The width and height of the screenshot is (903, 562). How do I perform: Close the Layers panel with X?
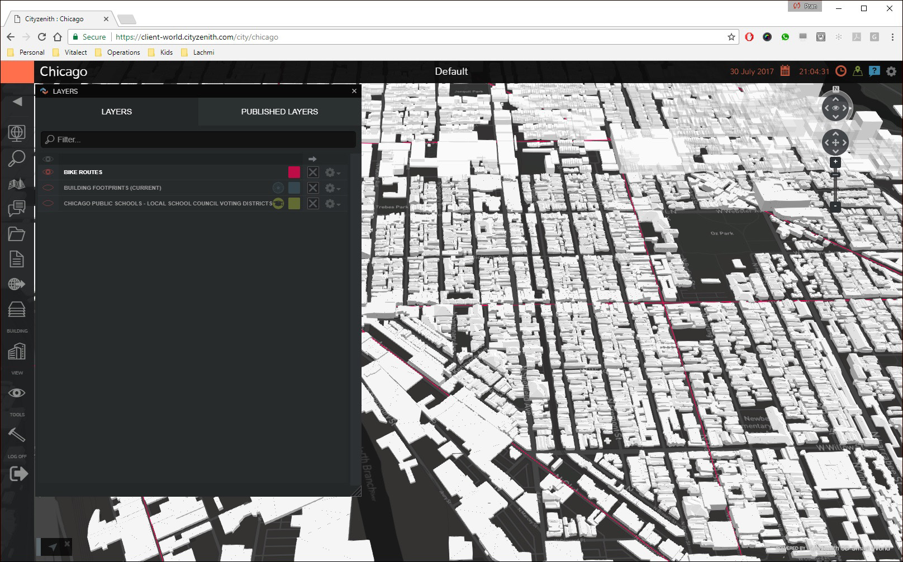354,91
